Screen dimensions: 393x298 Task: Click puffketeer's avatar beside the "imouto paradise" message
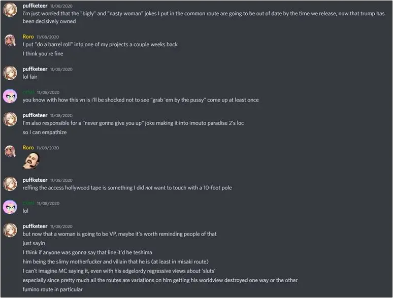tap(10, 119)
